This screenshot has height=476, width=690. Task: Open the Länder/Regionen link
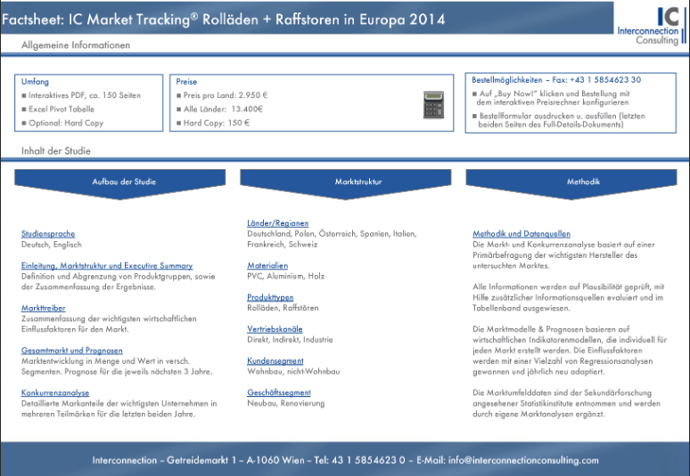[x=277, y=223]
